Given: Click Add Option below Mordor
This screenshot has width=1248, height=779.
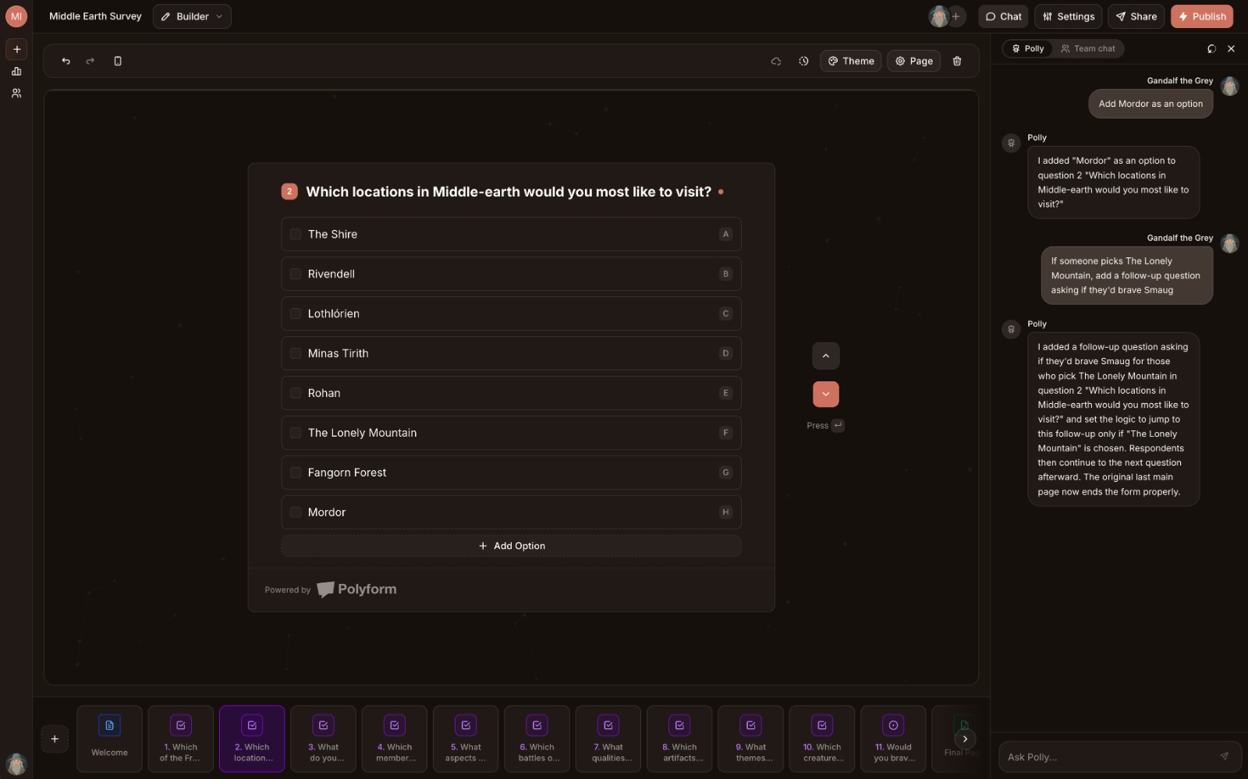Looking at the screenshot, I should pyautogui.click(x=511, y=546).
